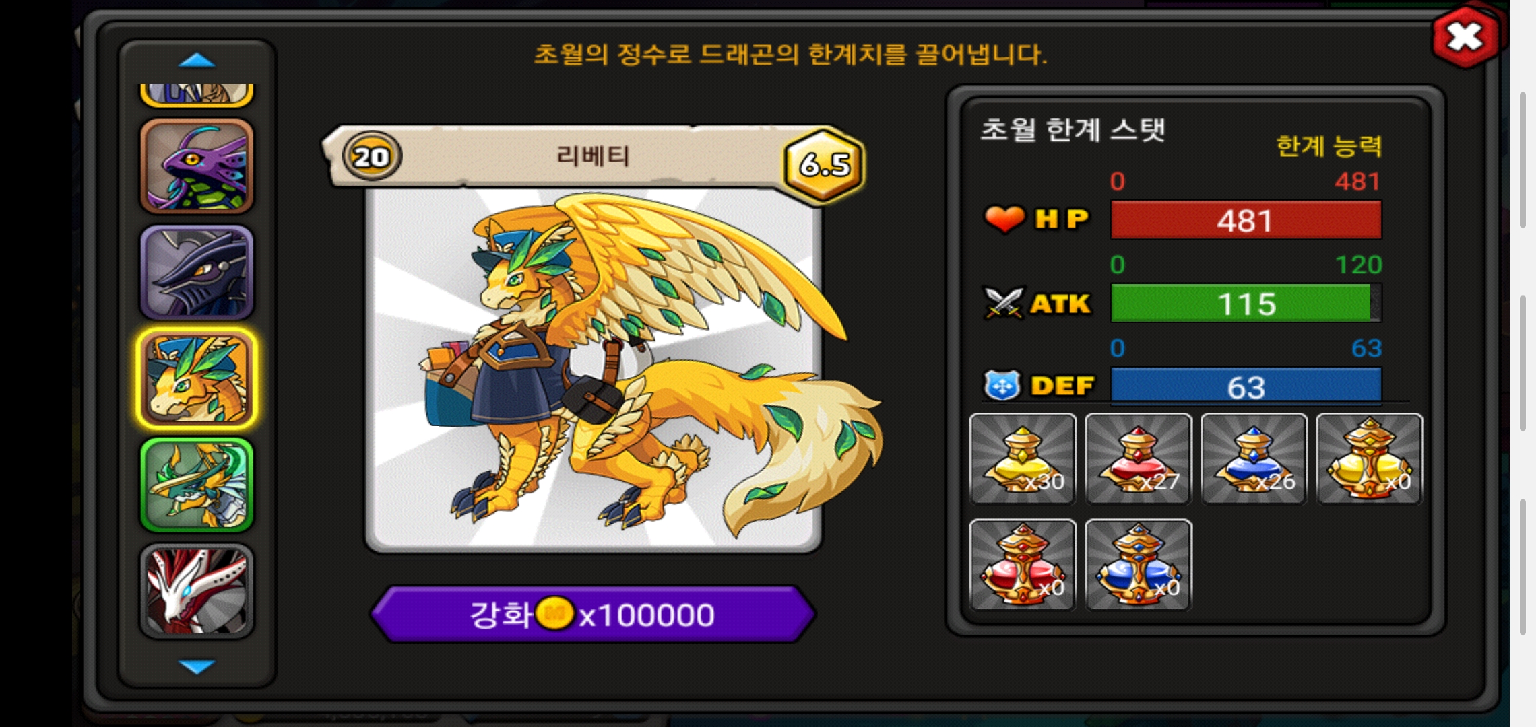Move dragon list up with blue arrow

pos(197,61)
